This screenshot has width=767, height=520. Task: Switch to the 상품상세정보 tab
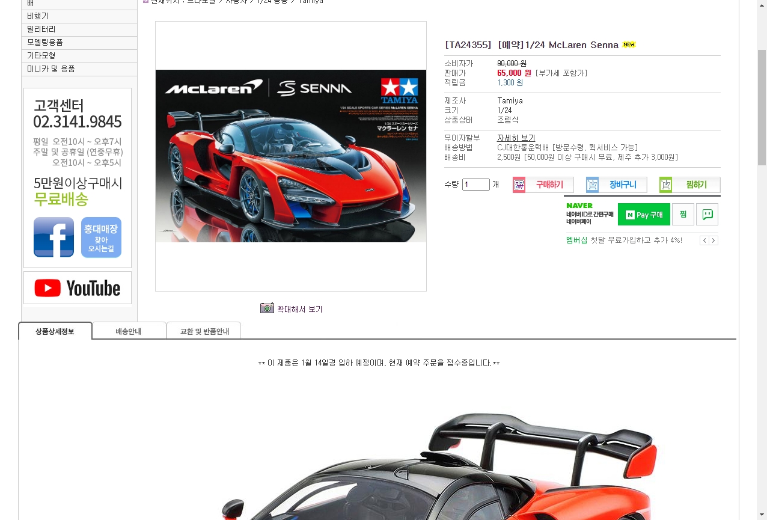pos(55,331)
